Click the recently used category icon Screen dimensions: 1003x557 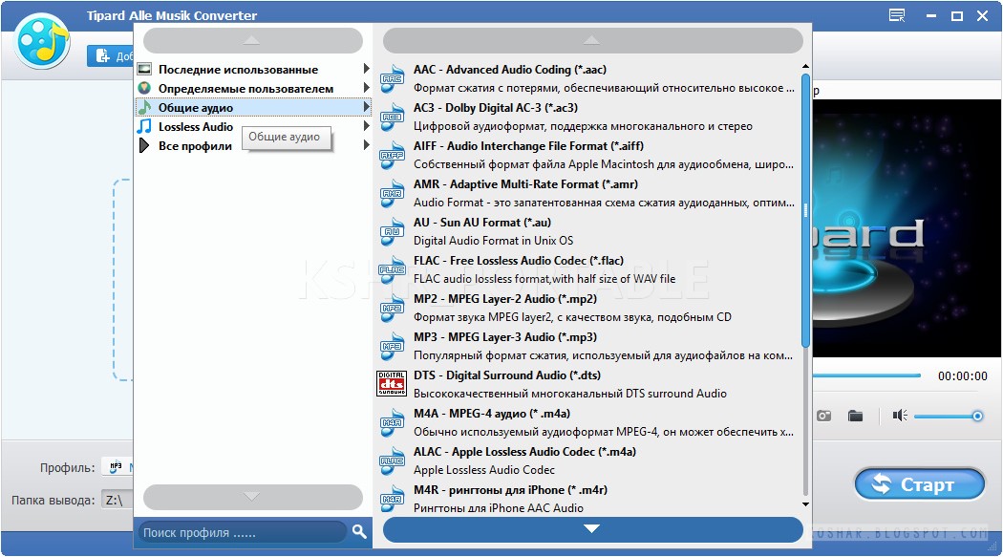(x=144, y=69)
